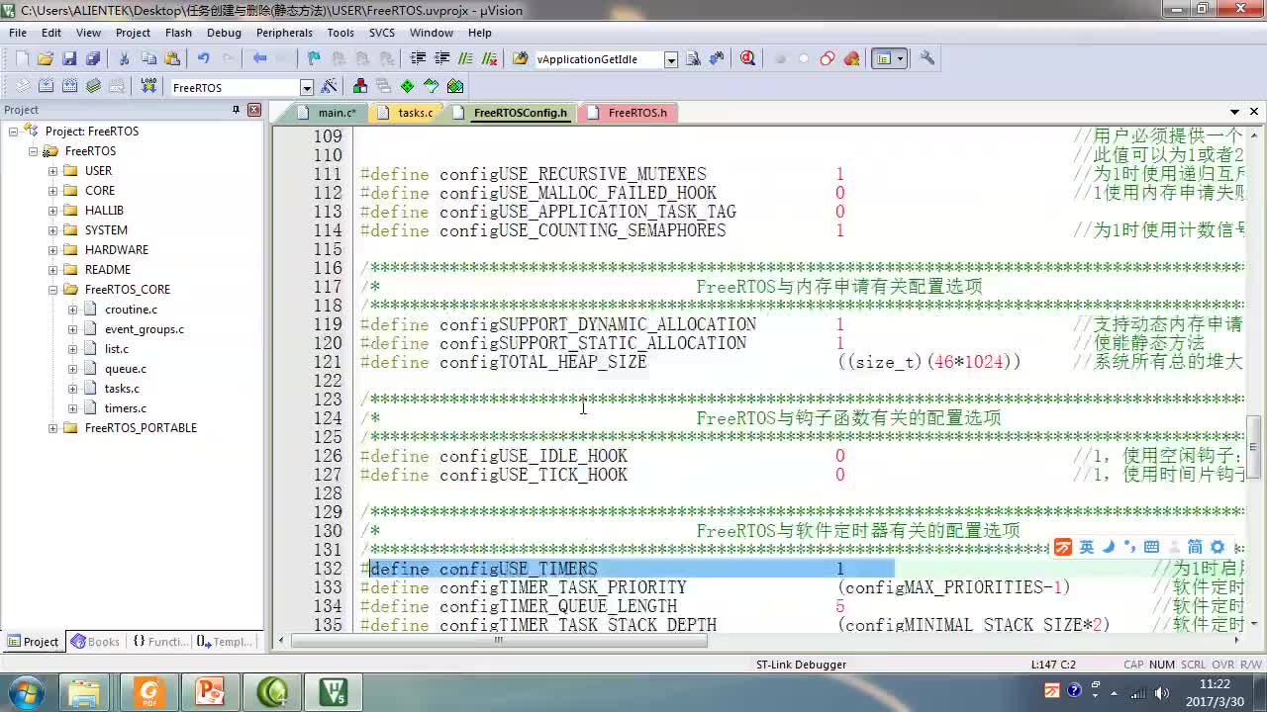The width and height of the screenshot is (1267, 712).
Task: Expand the FreeRTOS_PORTABLE group
Action: [52, 428]
